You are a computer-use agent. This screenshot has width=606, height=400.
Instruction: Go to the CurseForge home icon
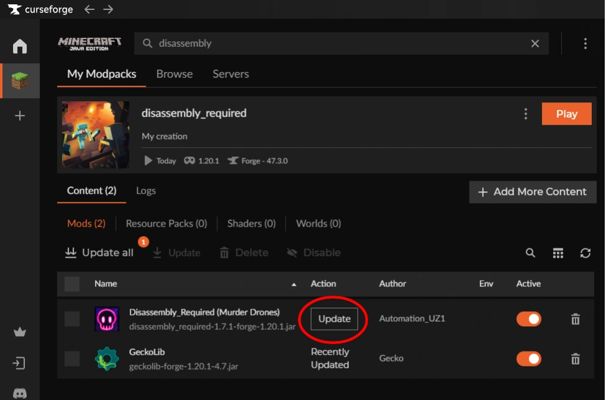[x=20, y=46]
